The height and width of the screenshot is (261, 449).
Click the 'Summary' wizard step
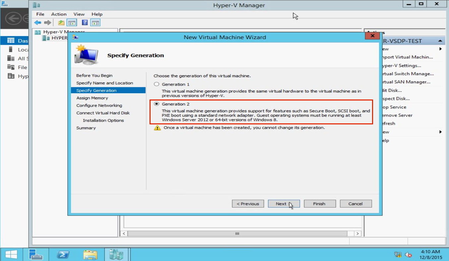coord(86,128)
